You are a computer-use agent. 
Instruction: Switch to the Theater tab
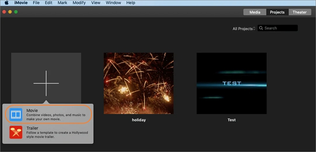[300, 12]
